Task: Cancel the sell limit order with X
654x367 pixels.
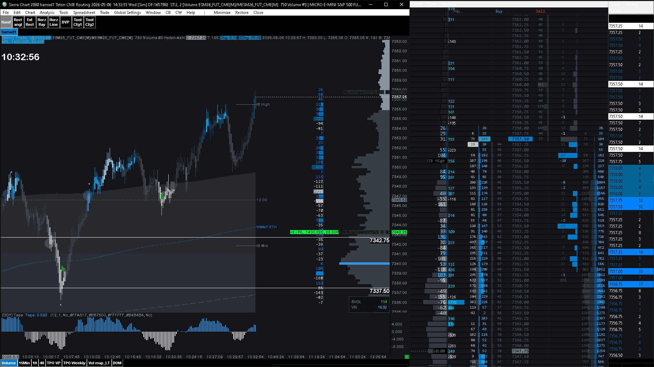Action: coord(387,92)
